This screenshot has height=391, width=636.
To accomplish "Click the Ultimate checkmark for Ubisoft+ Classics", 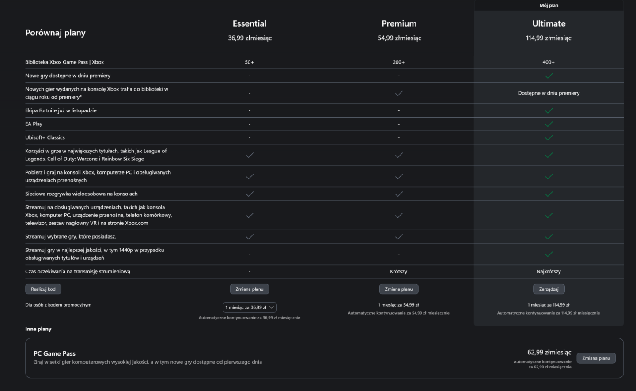I will 549,138.
